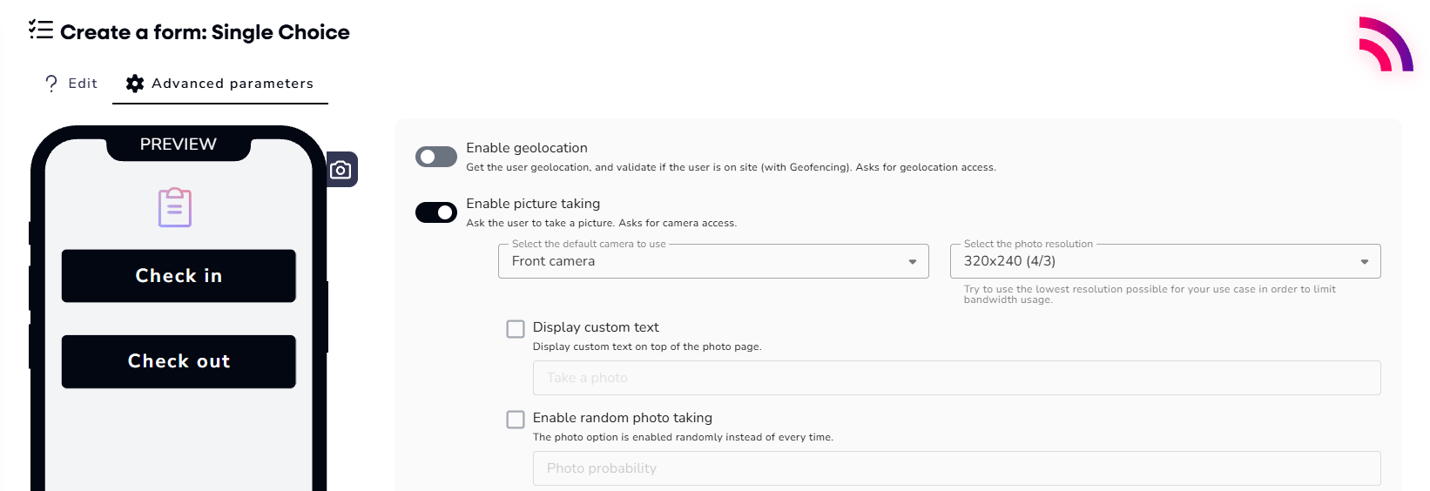Select the Advanced parameters tab
The height and width of the screenshot is (491, 1430).
click(220, 84)
